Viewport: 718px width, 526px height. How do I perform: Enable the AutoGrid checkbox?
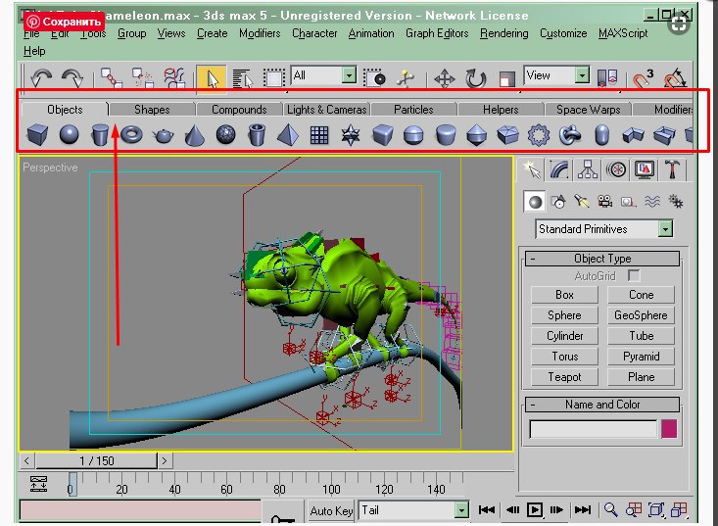tap(634, 275)
